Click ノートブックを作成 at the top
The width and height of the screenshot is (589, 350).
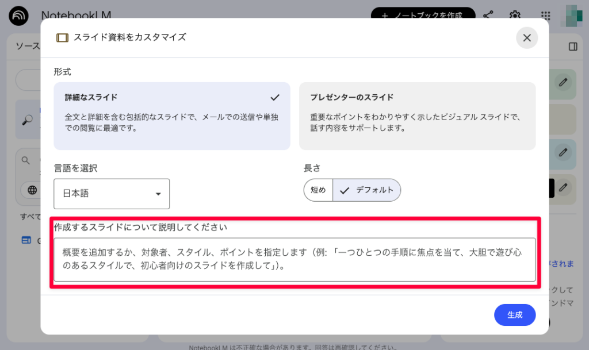423,16
